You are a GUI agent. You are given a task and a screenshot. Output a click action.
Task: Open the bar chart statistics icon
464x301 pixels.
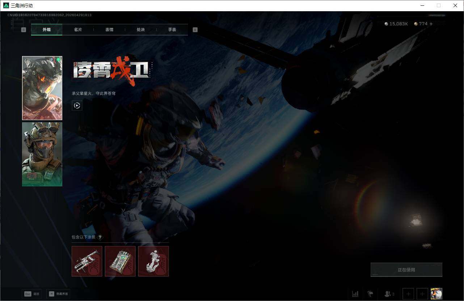[355, 294]
